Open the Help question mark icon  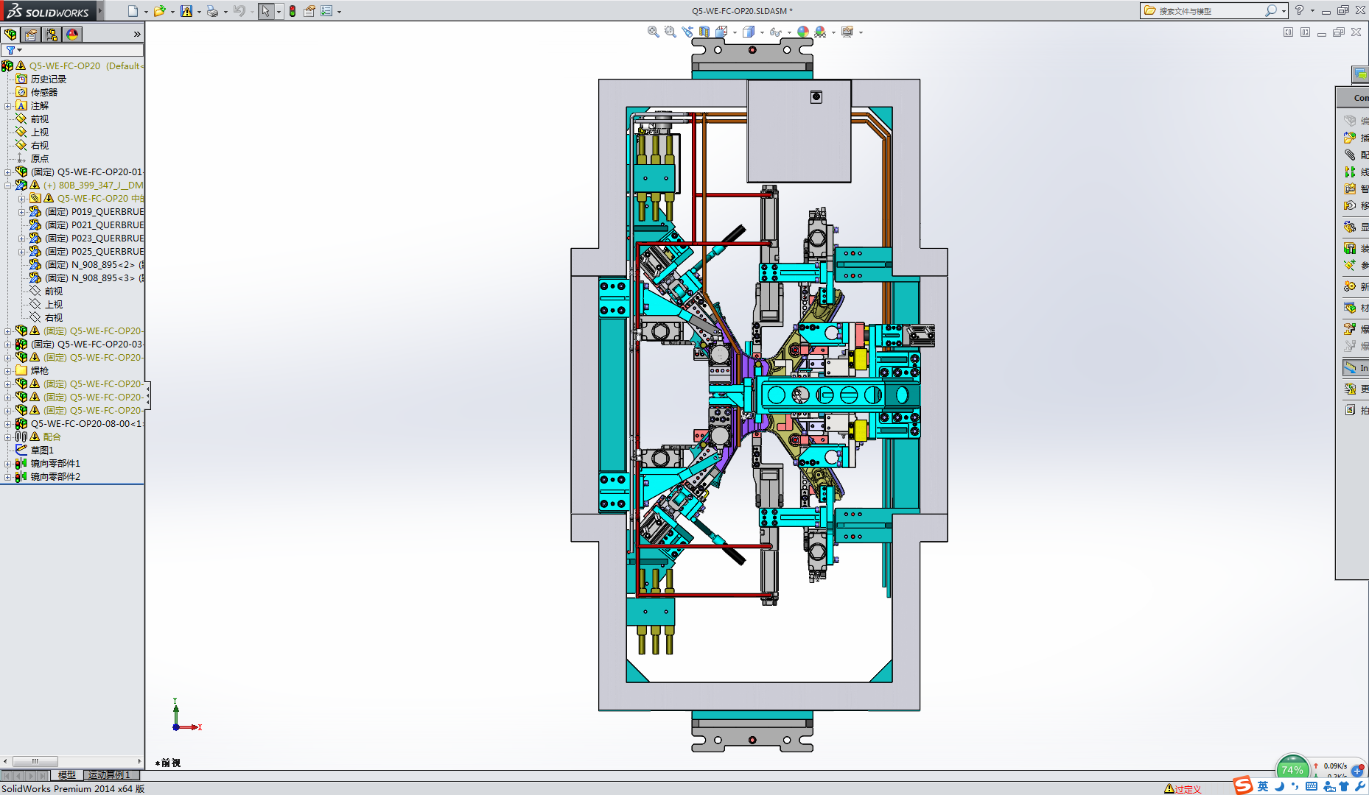click(1299, 10)
